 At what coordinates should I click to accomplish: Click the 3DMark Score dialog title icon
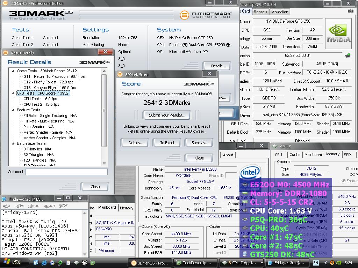[x=120, y=75]
